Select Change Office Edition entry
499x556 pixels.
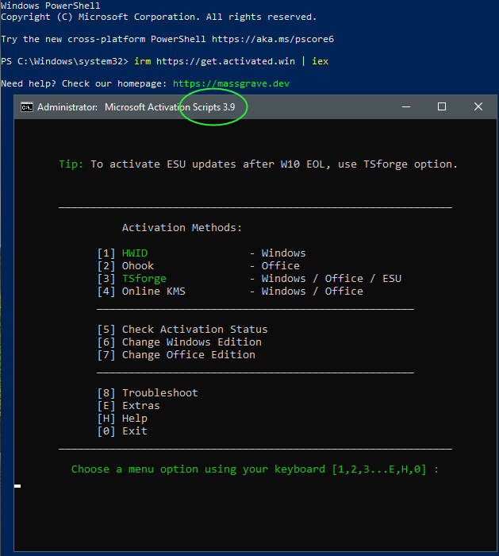(188, 354)
